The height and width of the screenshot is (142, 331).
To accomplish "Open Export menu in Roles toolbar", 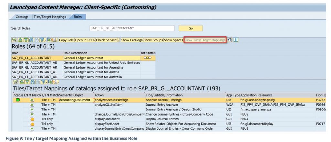I will pos(49,40).
